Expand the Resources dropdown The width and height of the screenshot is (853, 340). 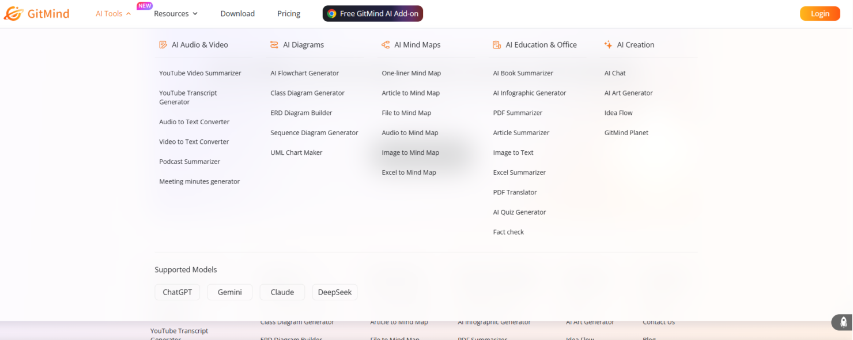point(176,14)
